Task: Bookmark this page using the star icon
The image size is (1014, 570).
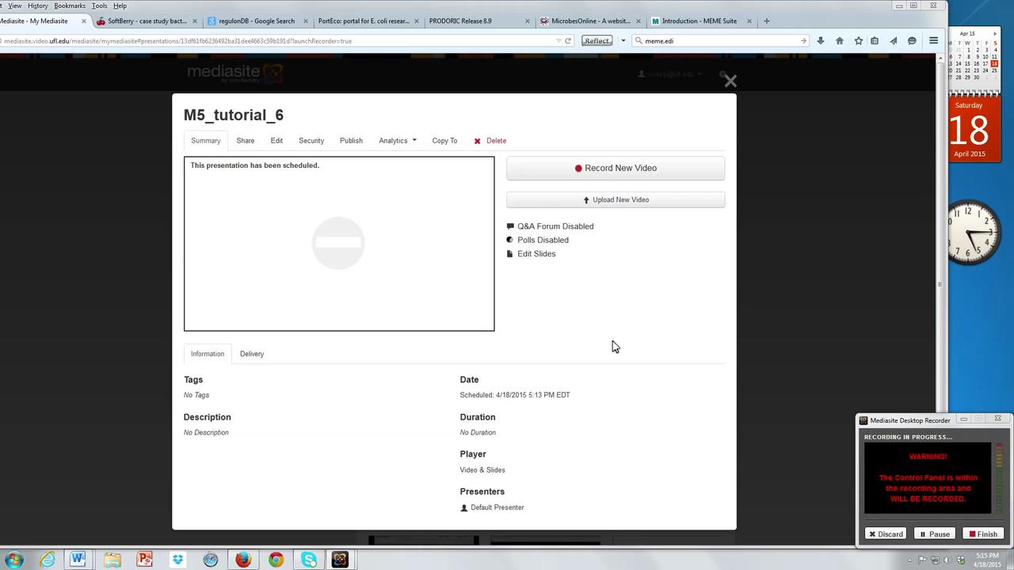Action: click(x=858, y=40)
